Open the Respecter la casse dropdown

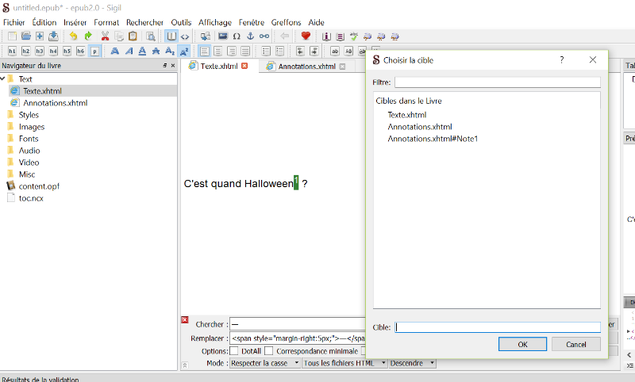point(264,363)
